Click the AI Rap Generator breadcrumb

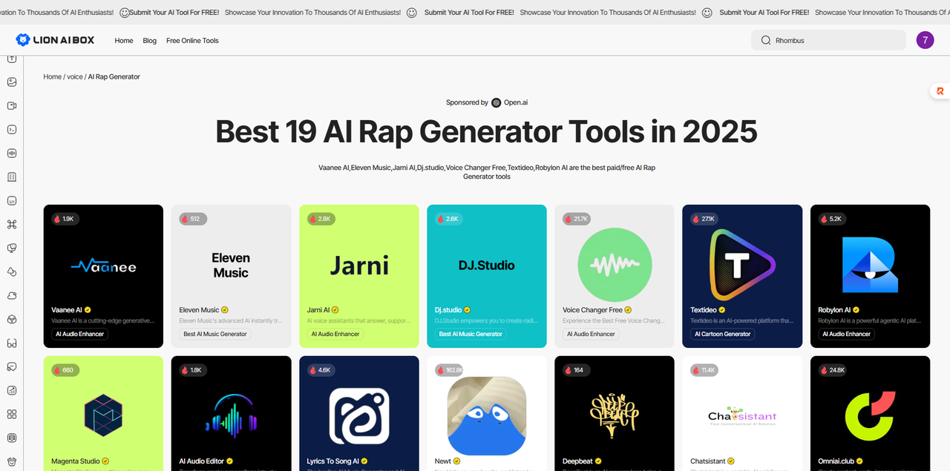(x=114, y=76)
